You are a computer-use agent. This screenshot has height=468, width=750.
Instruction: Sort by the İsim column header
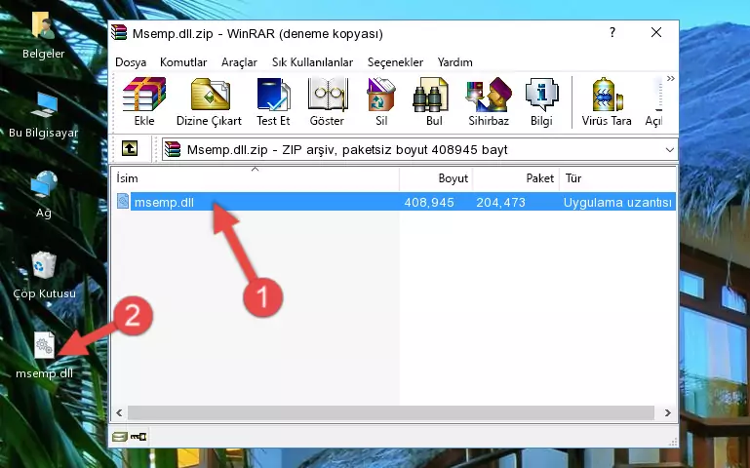point(256,178)
